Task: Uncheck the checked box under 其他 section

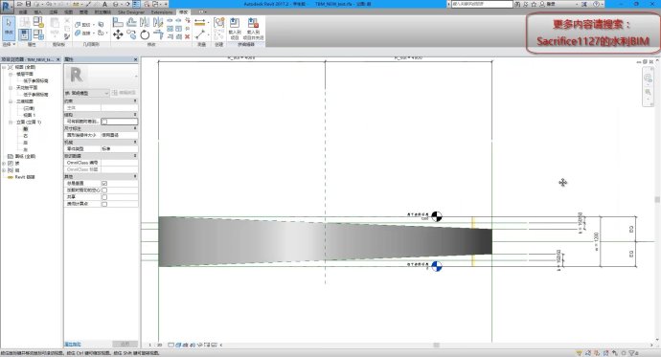Action: point(104,184)
